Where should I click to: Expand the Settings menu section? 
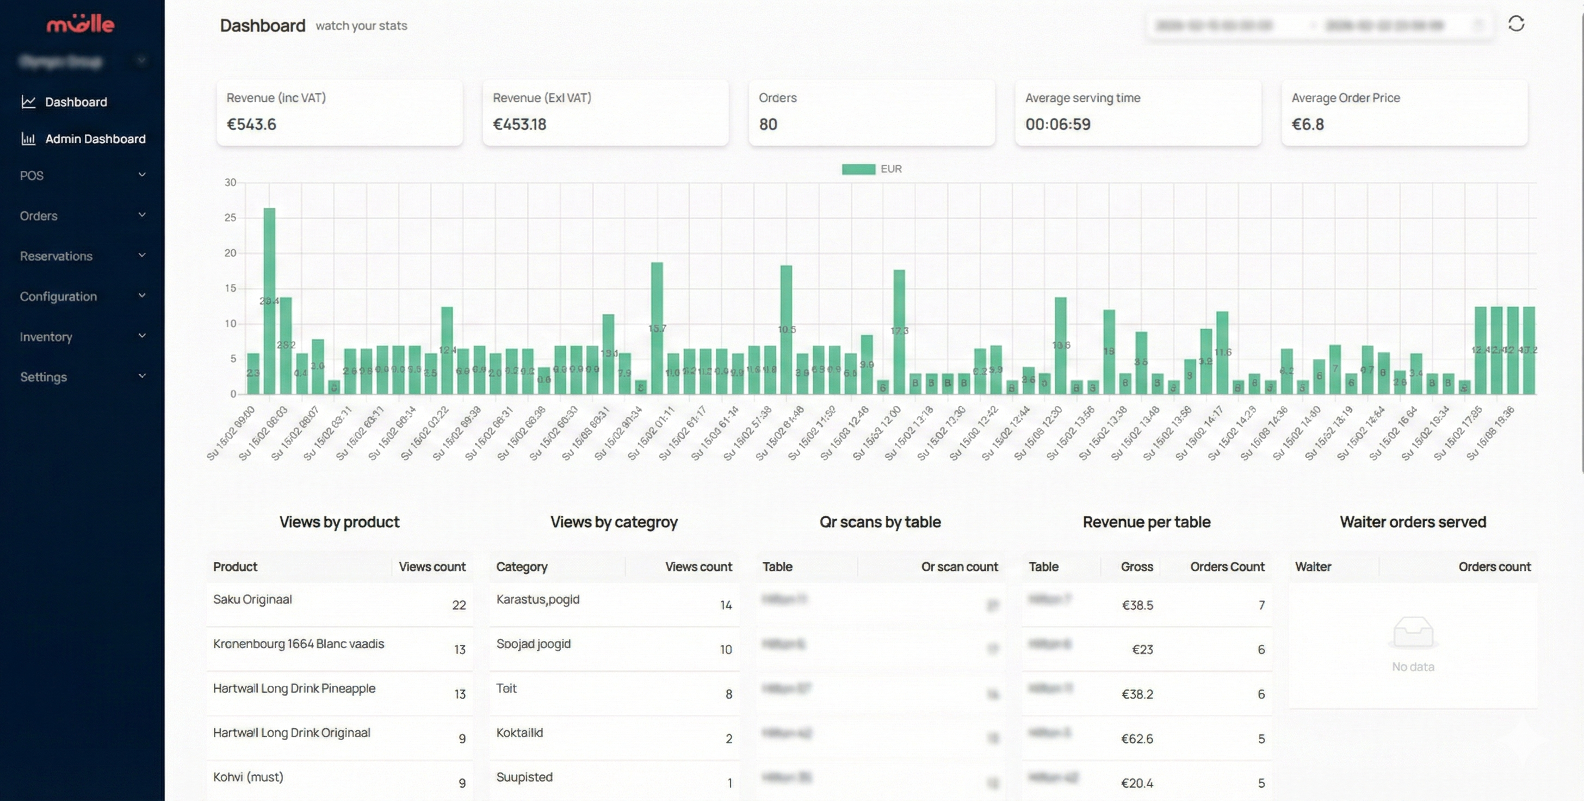(141, 376)
